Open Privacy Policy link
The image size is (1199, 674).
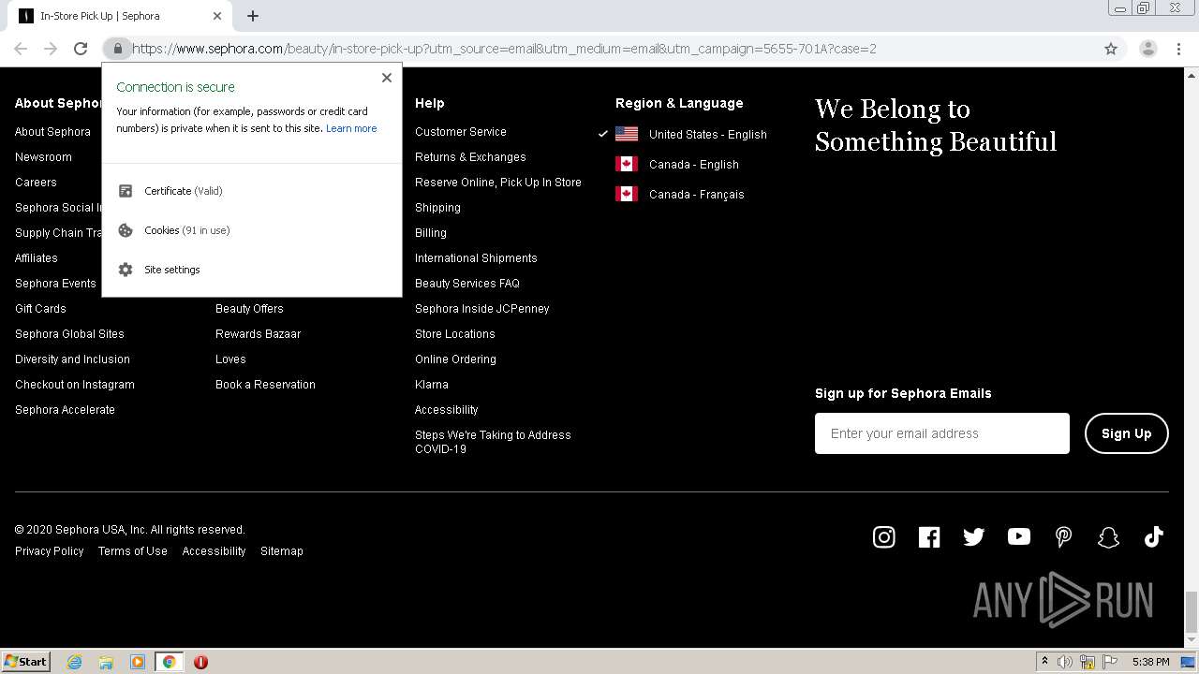pyautogui.click(x=50, y=551)
